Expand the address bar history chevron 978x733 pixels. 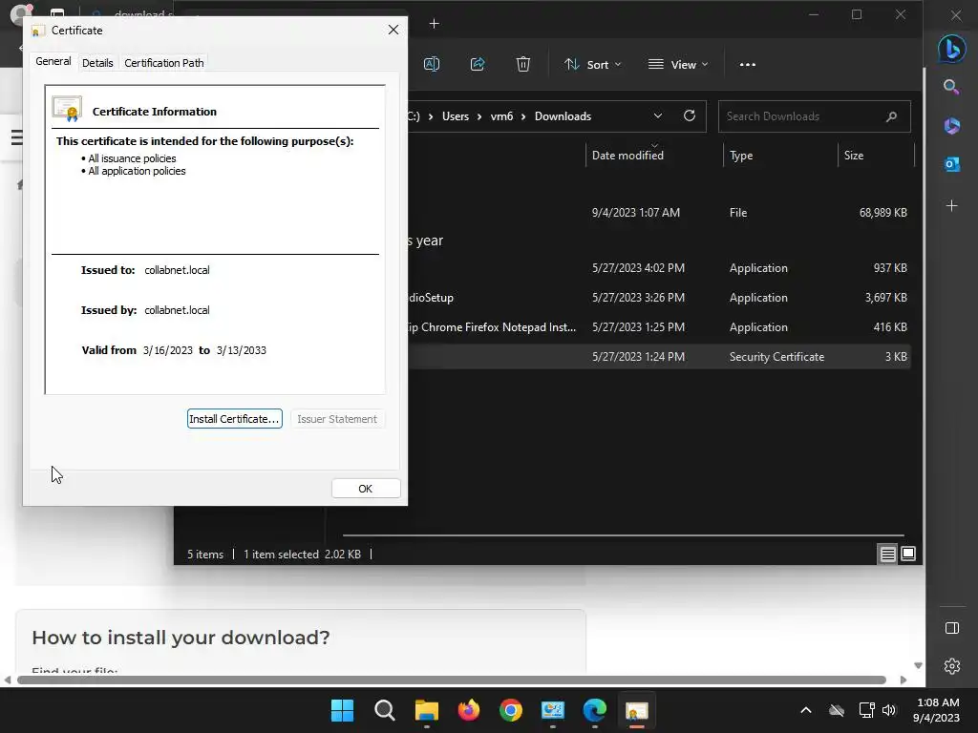(657, 115)
